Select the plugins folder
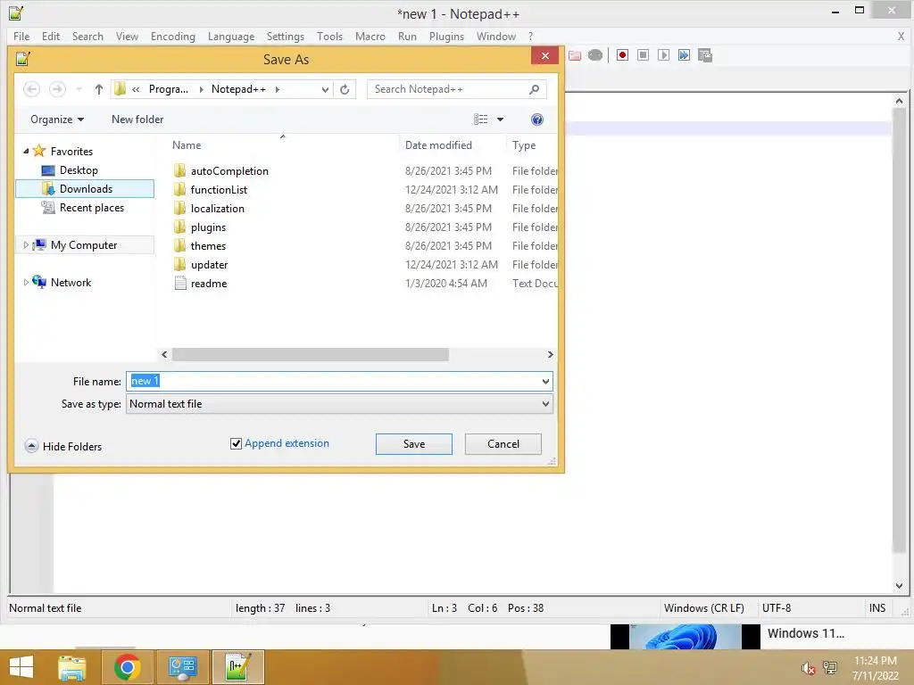 pyautogui.click(x=208, y=227)
